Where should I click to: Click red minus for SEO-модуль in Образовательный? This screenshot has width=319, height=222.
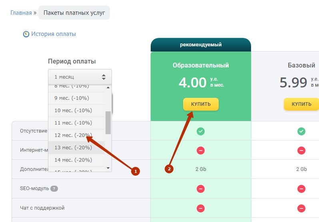201,188
